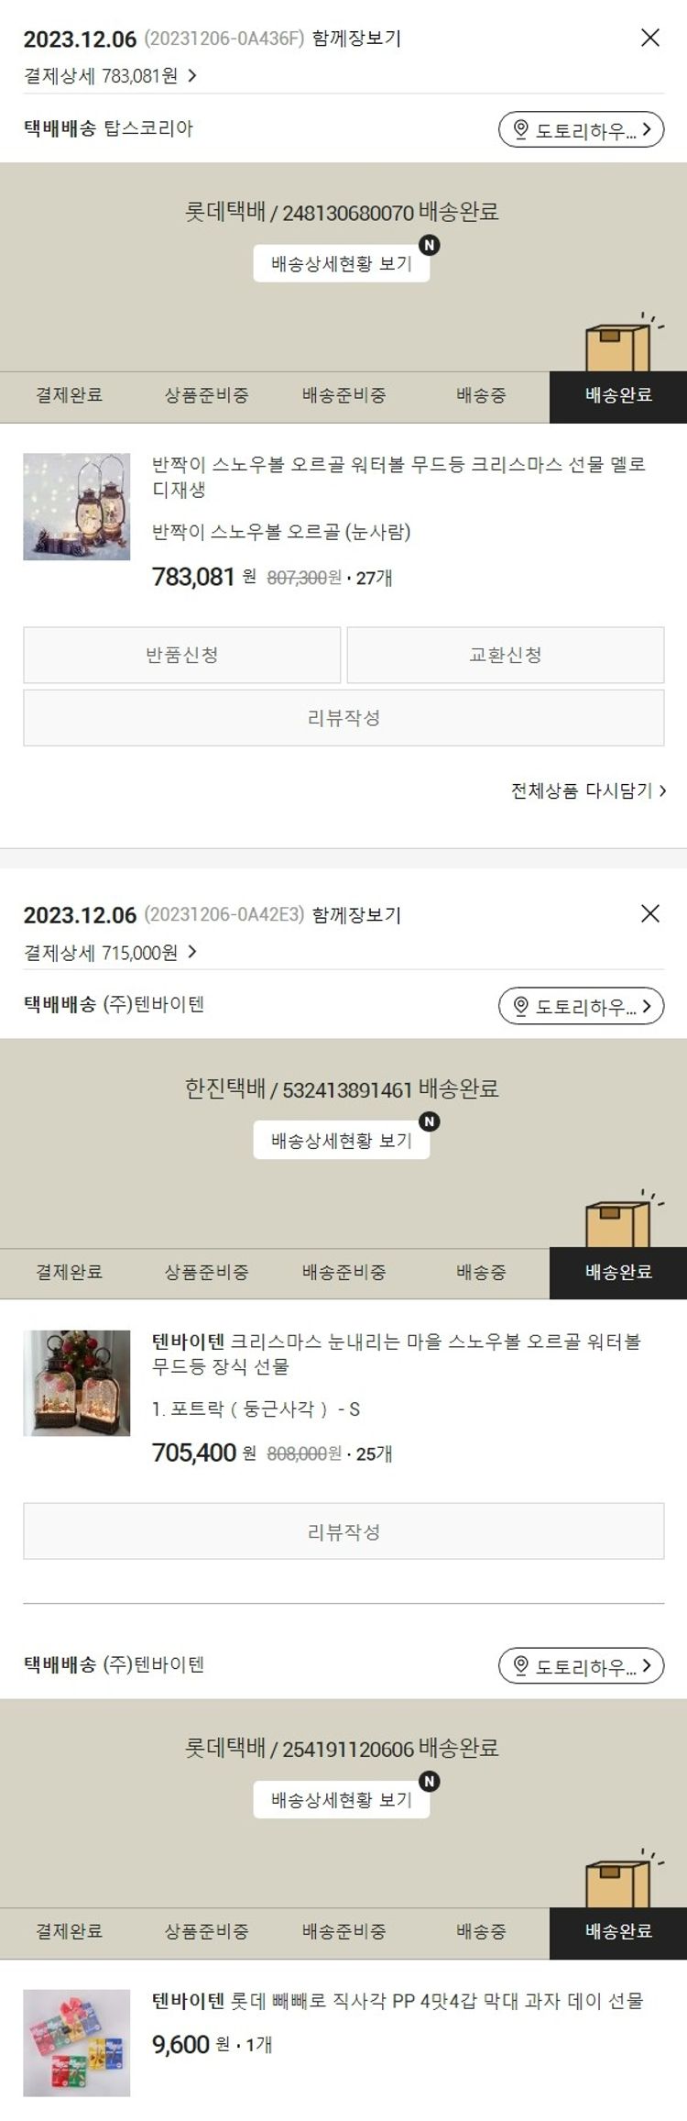Open the 반짝이 스노우볼 product thumbnail

coord(77,506)
